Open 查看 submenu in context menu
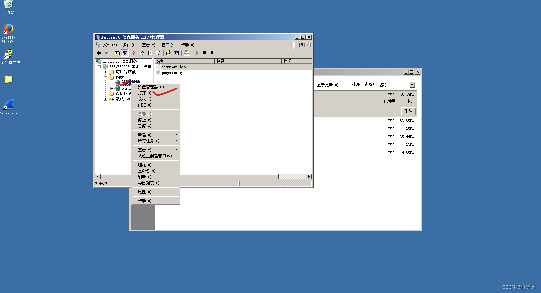Image resolution: width=541 pixels, height=293 pixels. pyautogui.click(x=156, y=150)
